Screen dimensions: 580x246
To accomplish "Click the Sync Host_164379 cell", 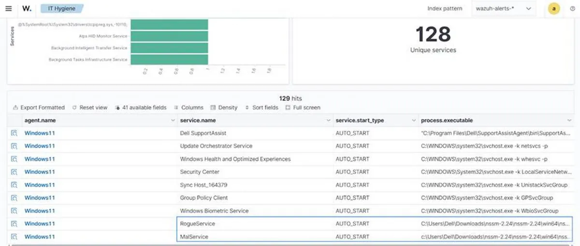I will pyautogui.click(x=255, y=185).
